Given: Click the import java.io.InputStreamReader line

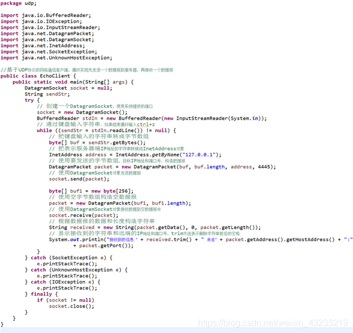Looking at the screenshot, I should (x=50, y=28).
